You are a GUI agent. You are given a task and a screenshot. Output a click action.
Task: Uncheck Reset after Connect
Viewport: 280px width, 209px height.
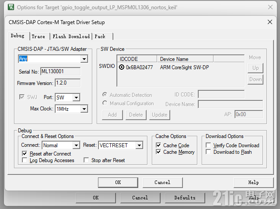point(24,153)
